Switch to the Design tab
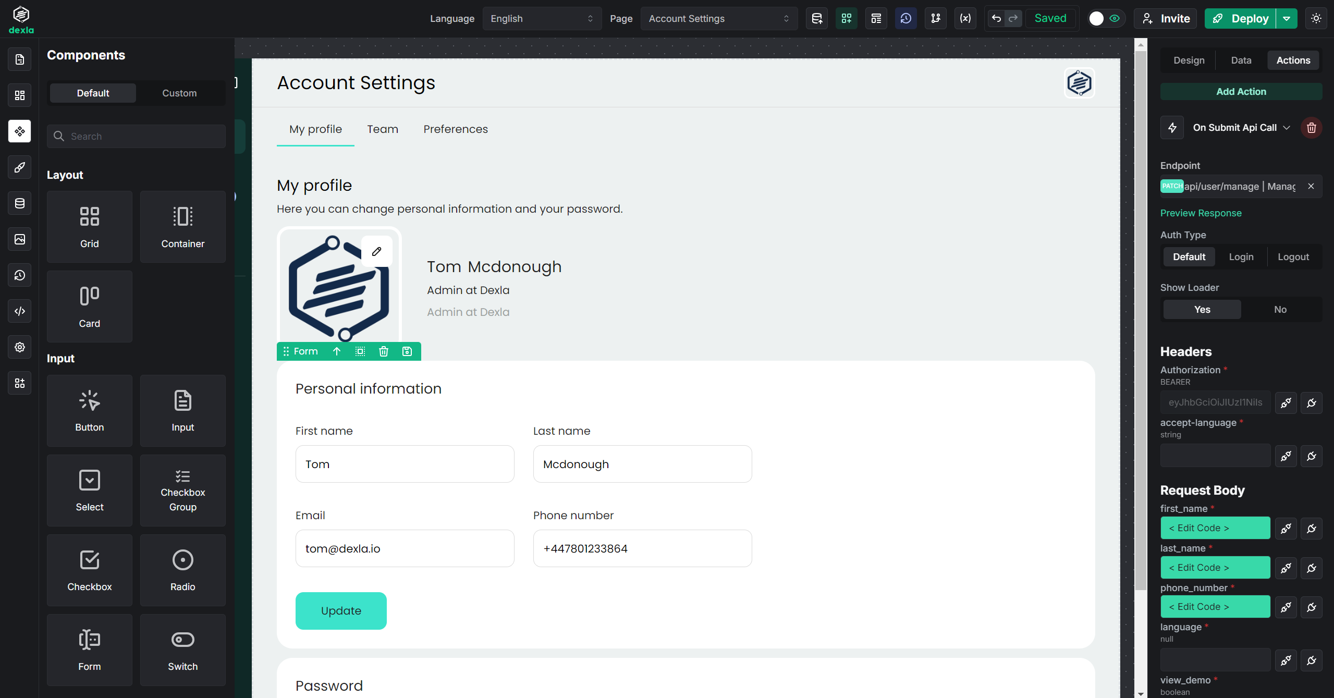 point(1189,60)
